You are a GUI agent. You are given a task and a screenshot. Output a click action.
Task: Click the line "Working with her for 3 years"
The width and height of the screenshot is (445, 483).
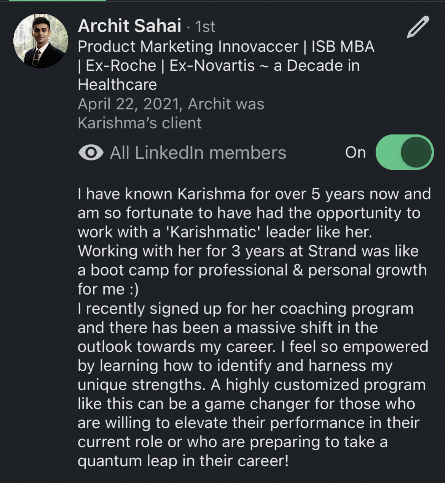[x=248, y=251]
